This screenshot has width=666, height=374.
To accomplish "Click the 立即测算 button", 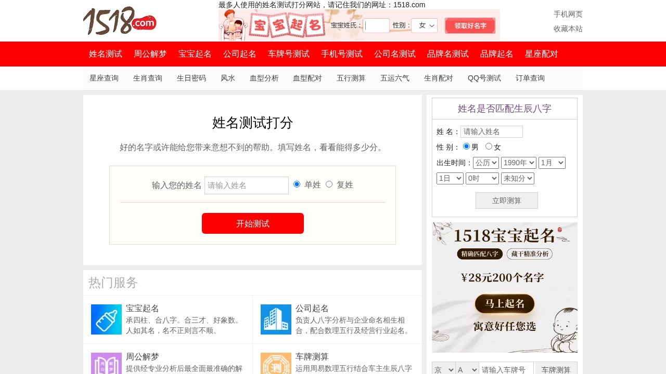I will (x=506, y=200).
